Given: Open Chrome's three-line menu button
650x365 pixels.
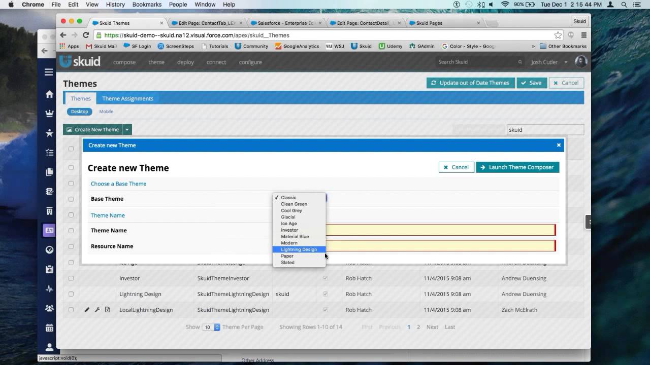Looking at the screenshot, I should click(x=584, y=35).
